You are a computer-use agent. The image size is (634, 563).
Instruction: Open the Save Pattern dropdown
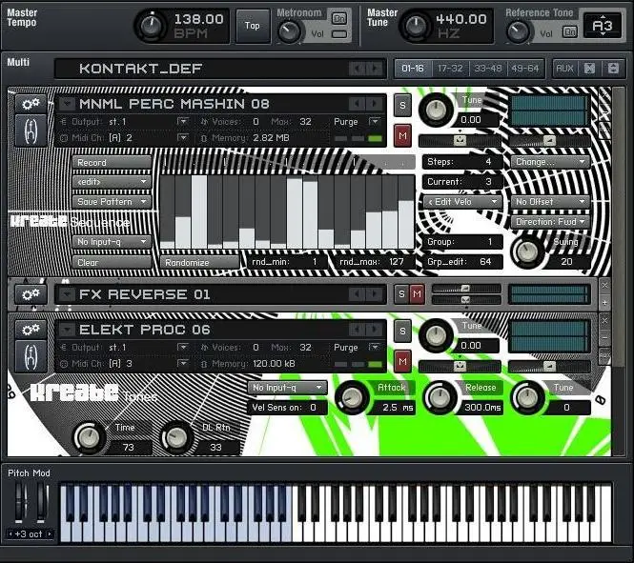(112, 202)
